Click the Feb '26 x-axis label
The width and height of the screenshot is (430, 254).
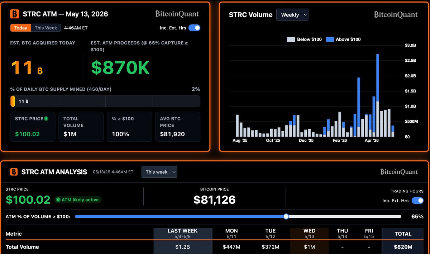coord(339,141)
